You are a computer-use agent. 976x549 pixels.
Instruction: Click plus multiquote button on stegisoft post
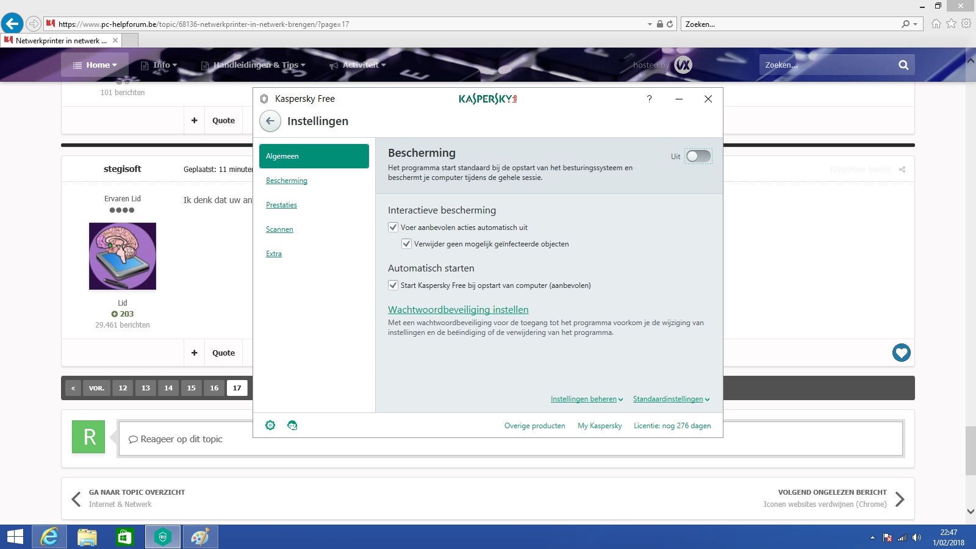(x=194, y=353)
